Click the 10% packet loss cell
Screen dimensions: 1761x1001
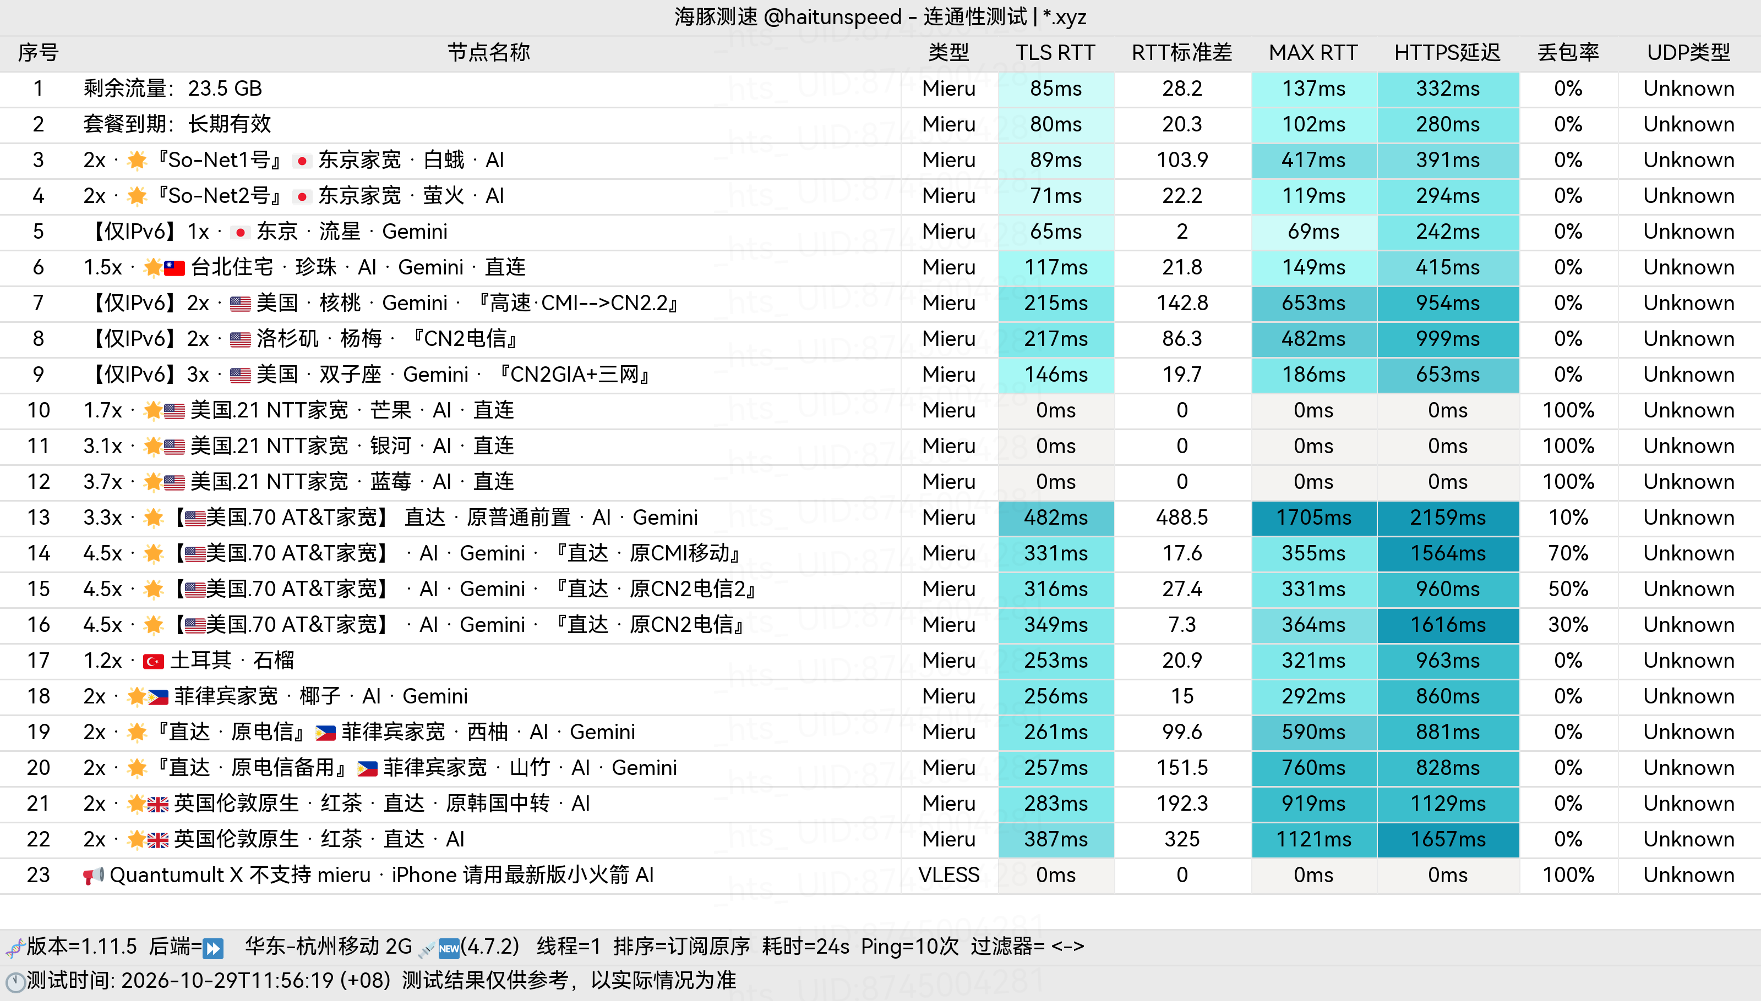tap(1568, 518)
